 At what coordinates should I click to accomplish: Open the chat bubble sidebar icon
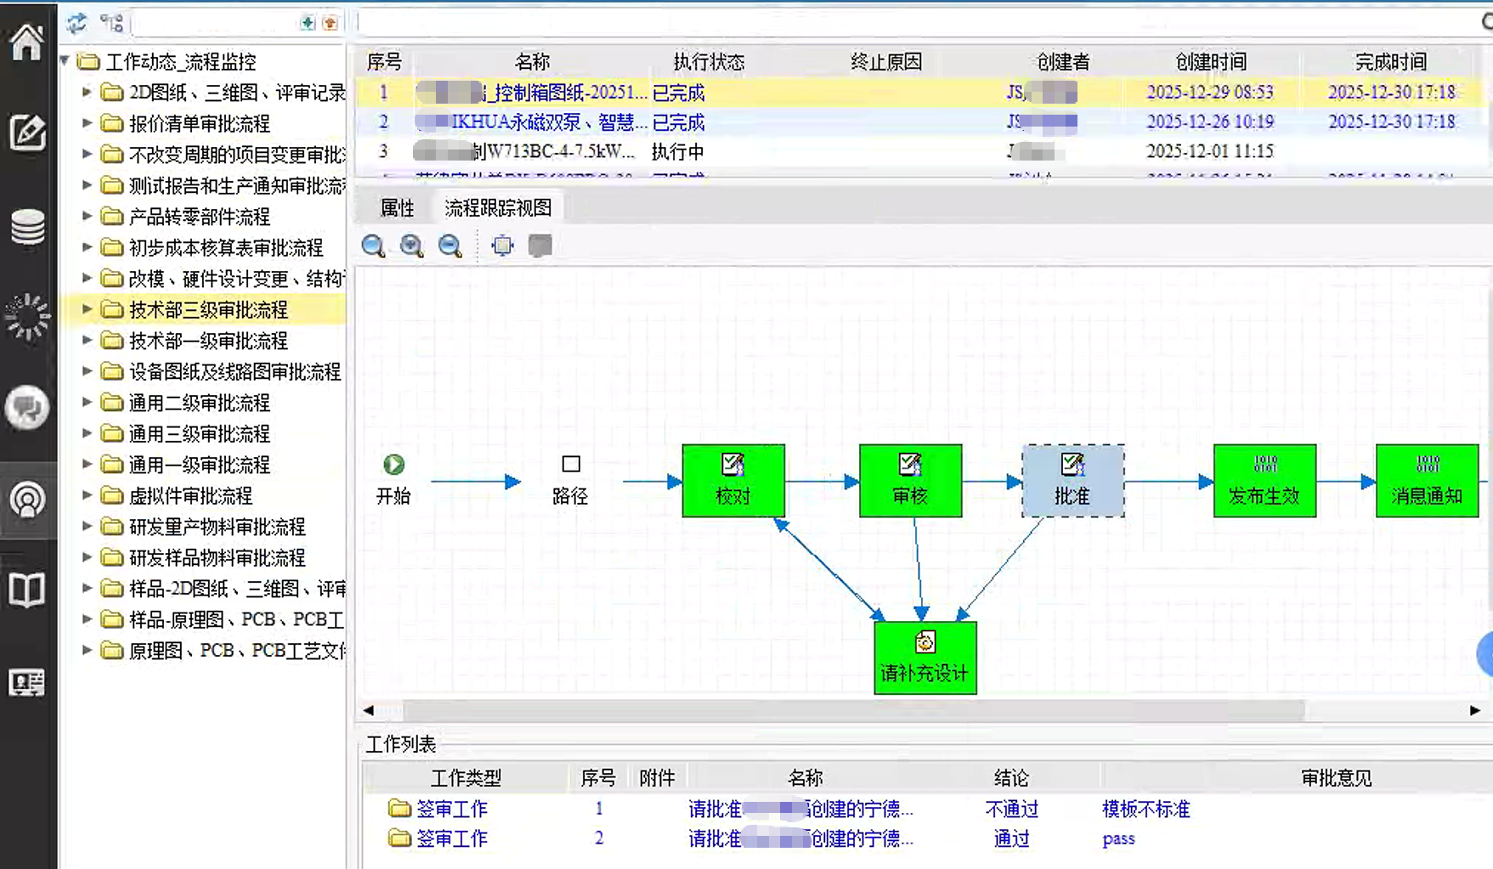pyautogui.click(x=27, y=408)
